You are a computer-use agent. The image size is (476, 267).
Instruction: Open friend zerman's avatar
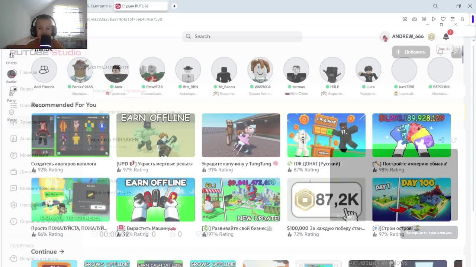click(x=296, y=70)
